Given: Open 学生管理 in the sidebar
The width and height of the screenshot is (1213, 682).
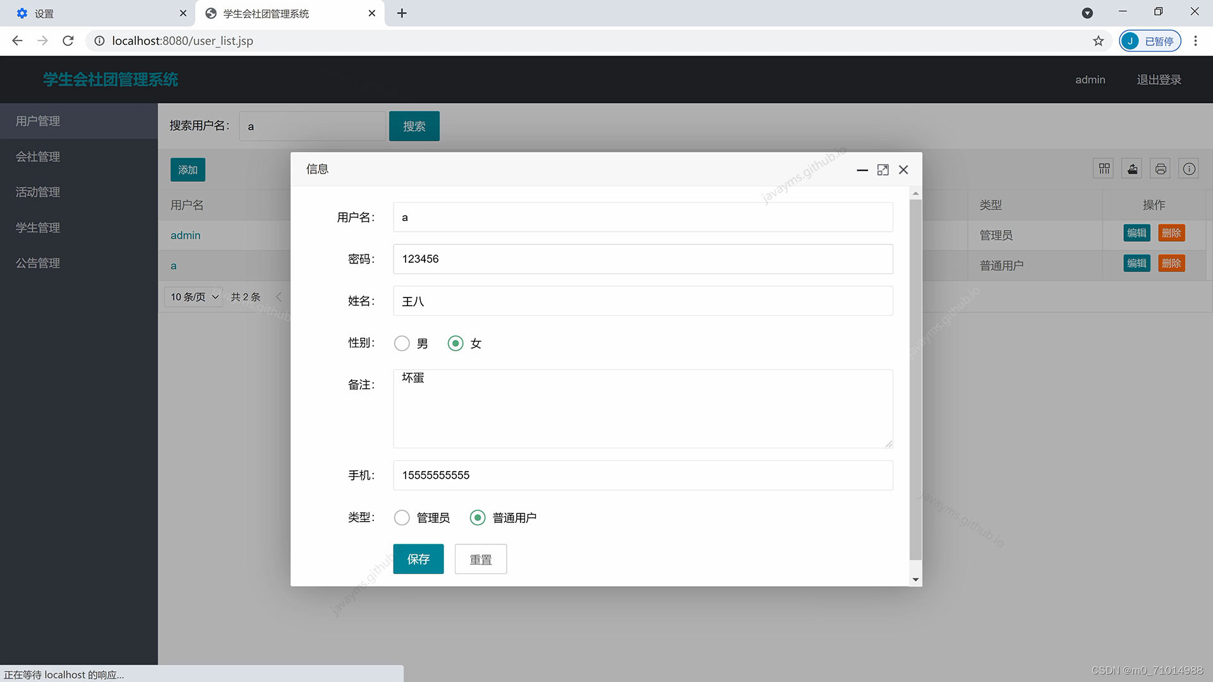Looking at the screenshot, I should (x=79, y=227).
